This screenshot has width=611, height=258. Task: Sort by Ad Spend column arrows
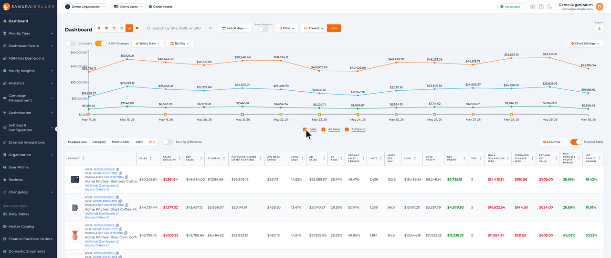tap(224, 158)
